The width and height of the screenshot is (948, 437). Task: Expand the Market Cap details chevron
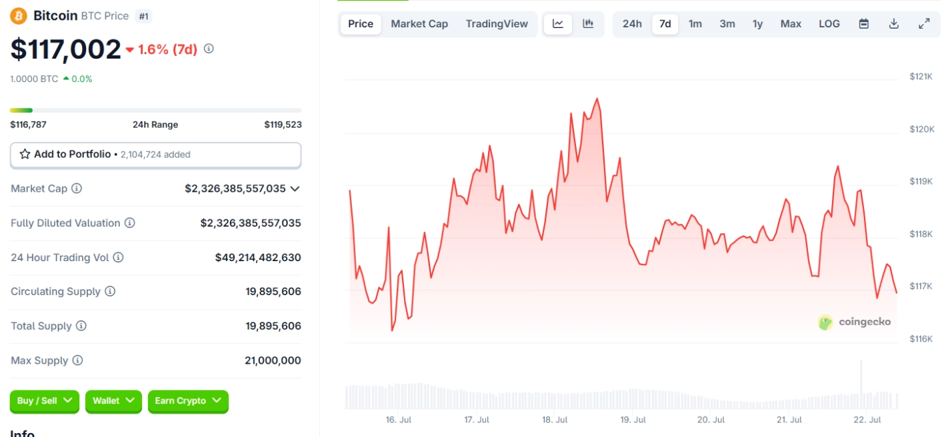(295, 189)
